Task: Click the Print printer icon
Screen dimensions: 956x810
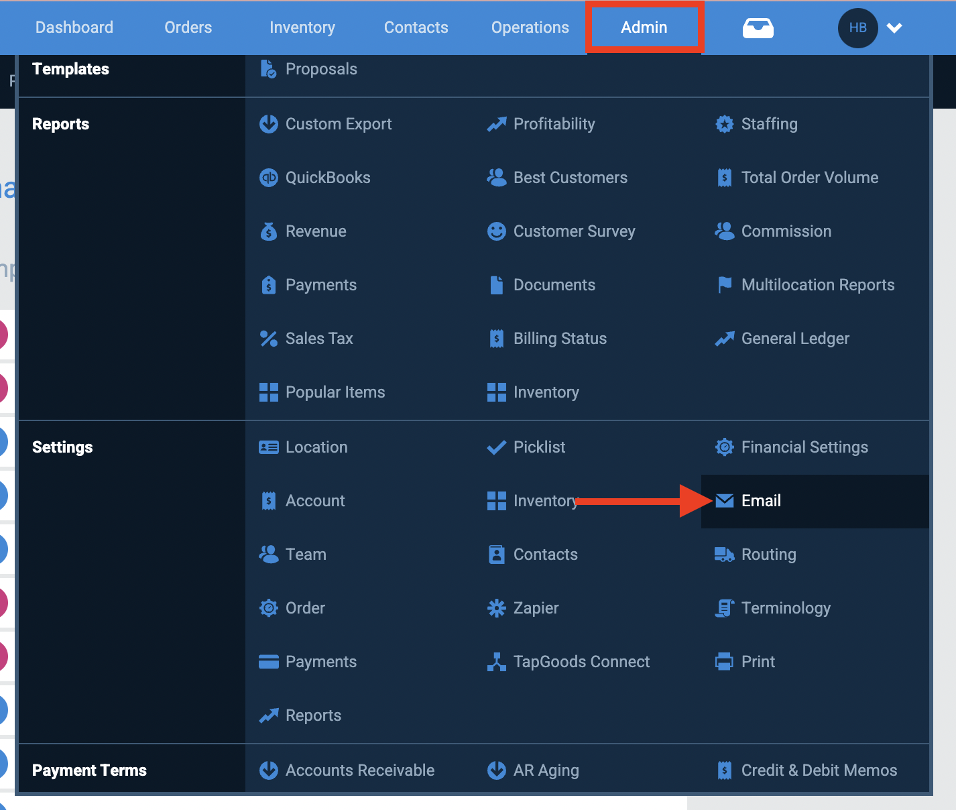Action: click(x=725, y=662)
